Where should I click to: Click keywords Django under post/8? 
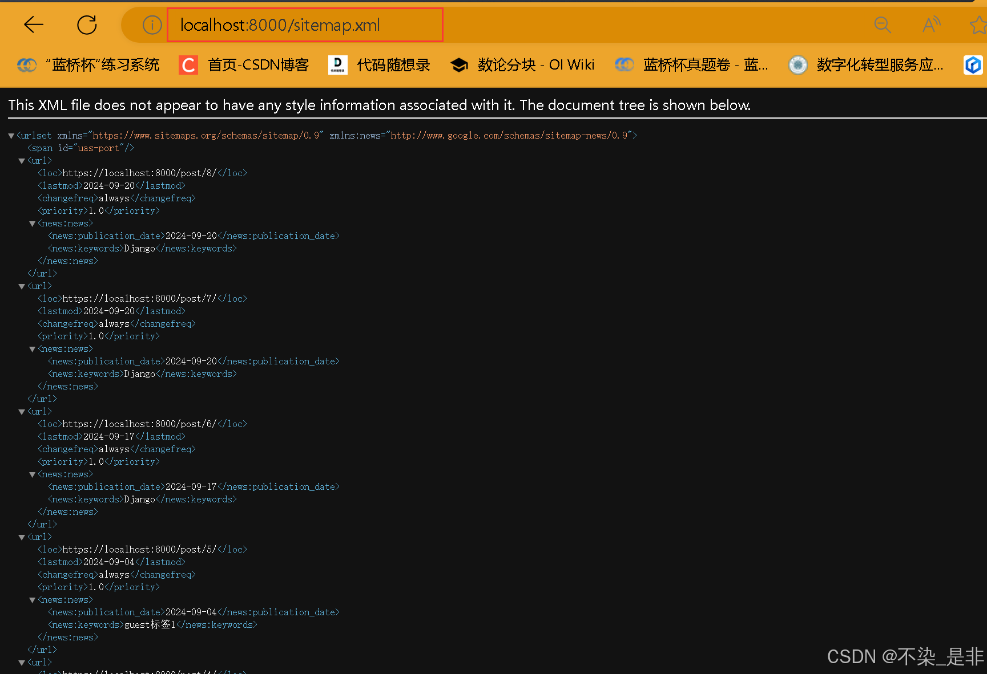[x=139, y=248]
